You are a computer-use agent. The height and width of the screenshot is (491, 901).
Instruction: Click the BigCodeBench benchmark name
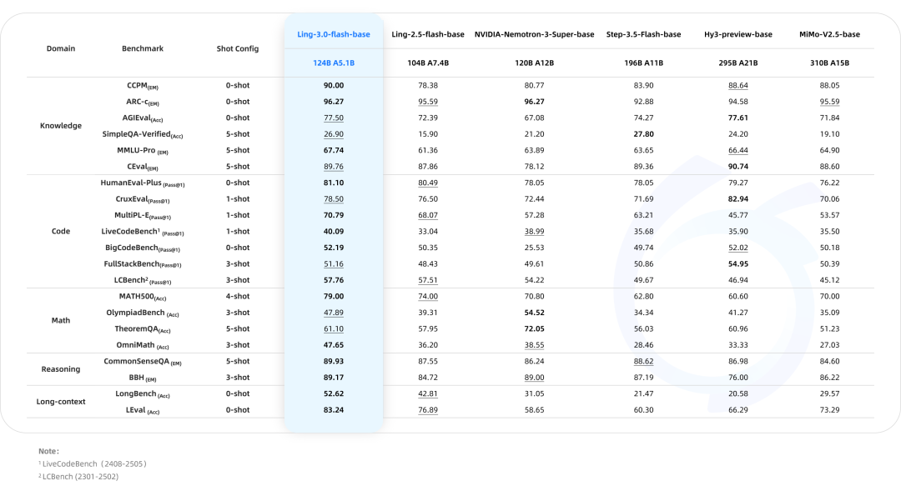point(143,248)
